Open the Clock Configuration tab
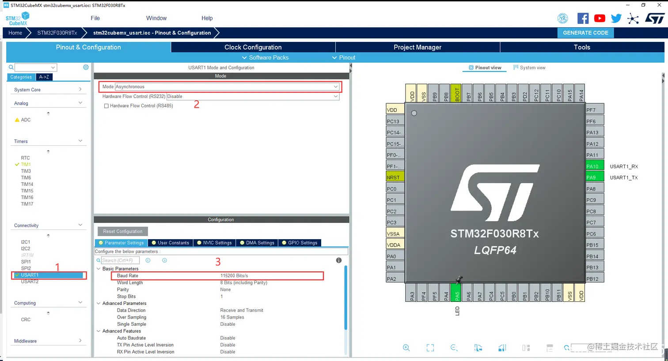Image resolution: width=668 pixels, height=361 pixels. coord(253,47)
